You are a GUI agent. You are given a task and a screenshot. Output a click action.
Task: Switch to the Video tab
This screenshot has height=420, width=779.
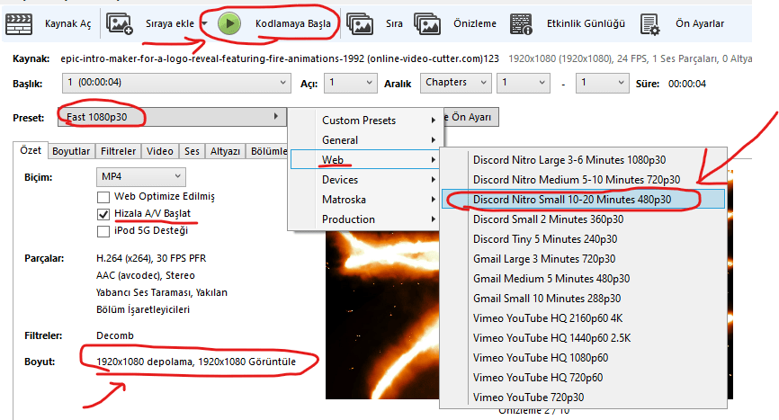coord(160,151)
